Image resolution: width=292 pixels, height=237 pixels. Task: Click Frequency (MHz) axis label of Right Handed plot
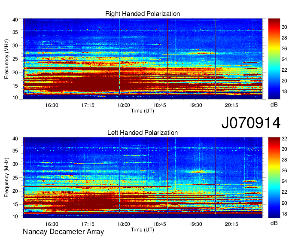[6, 59]
